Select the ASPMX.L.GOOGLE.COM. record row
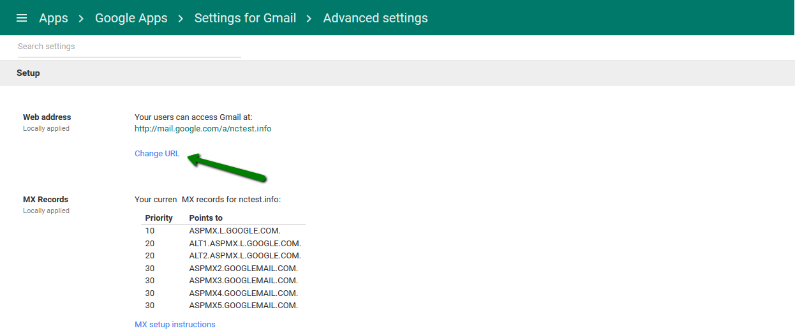The image size is (795, 333). point(223,230)
